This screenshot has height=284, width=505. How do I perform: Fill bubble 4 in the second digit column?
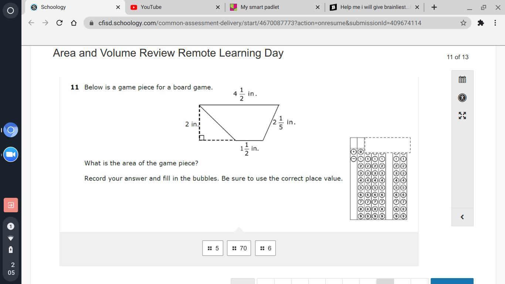point(368,180)
